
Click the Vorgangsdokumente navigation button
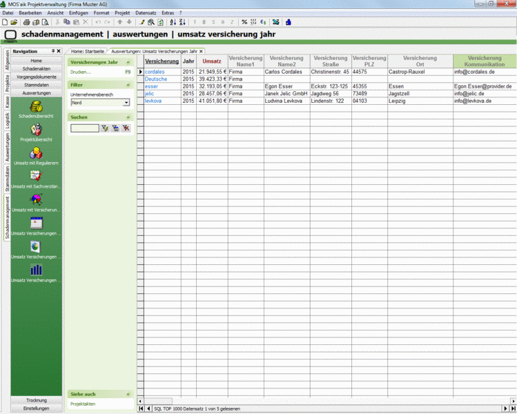coord(37,77)
